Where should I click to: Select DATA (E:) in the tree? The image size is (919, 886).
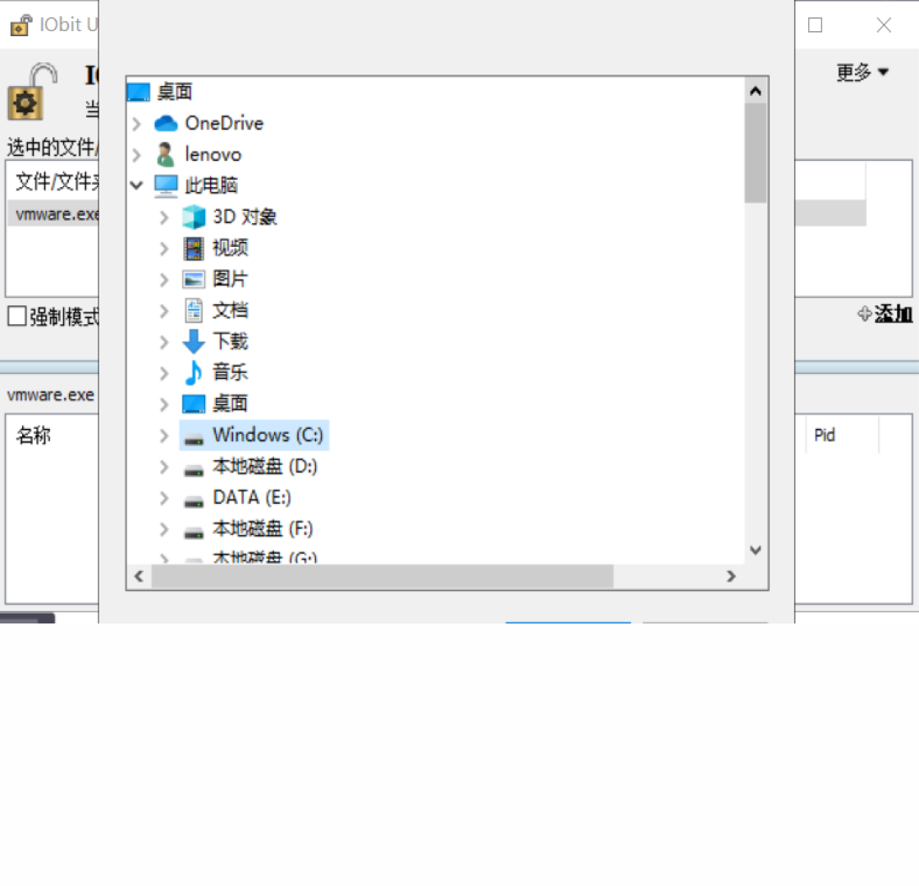tap(252, 497)
